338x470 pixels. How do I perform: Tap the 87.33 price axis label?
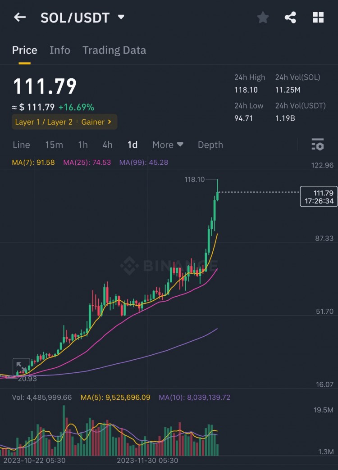(324, 238)
